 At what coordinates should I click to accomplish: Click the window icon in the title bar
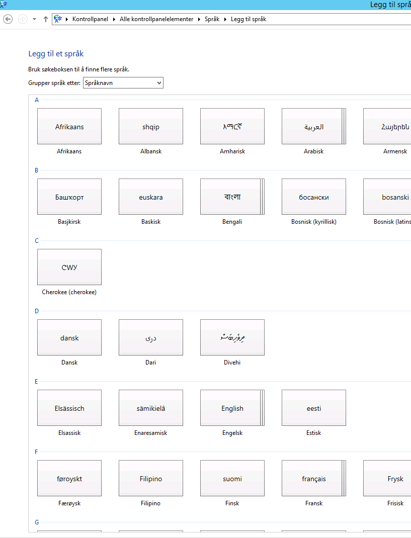[4, 4]
